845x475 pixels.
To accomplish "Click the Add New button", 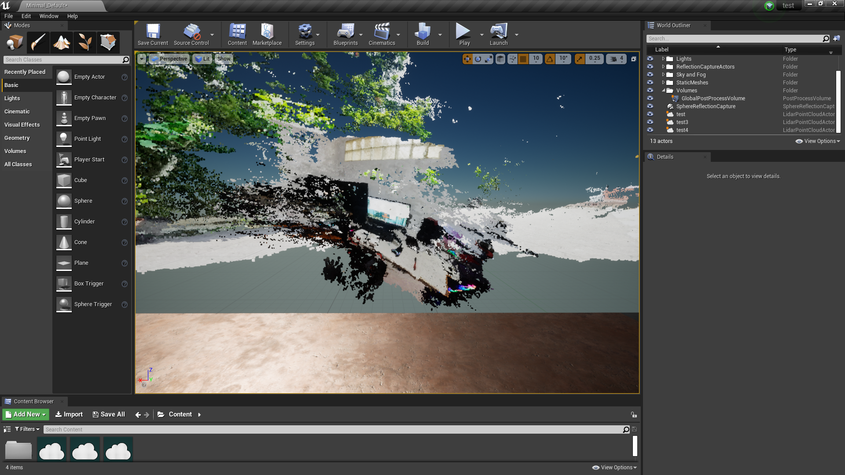I will (26, 414).
